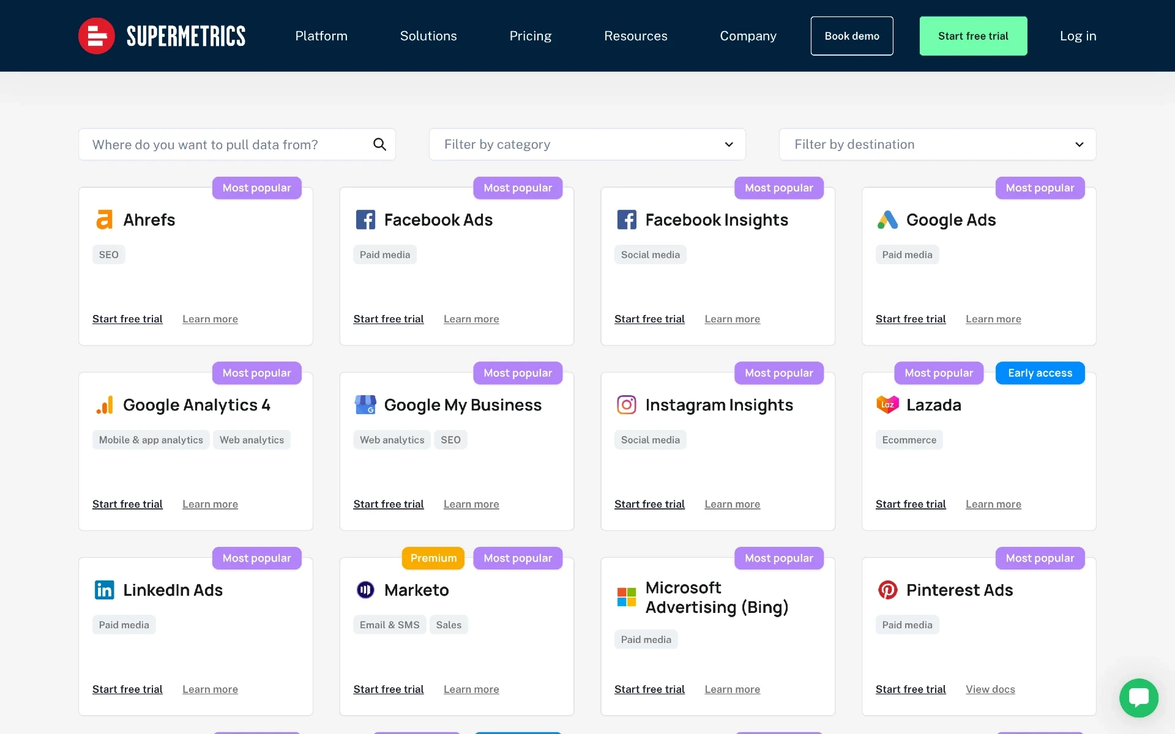The height and width of the screenshot is (734, 1175).
Task: Click the Ahrefs logo icon
Action: (x=105, y=220)
